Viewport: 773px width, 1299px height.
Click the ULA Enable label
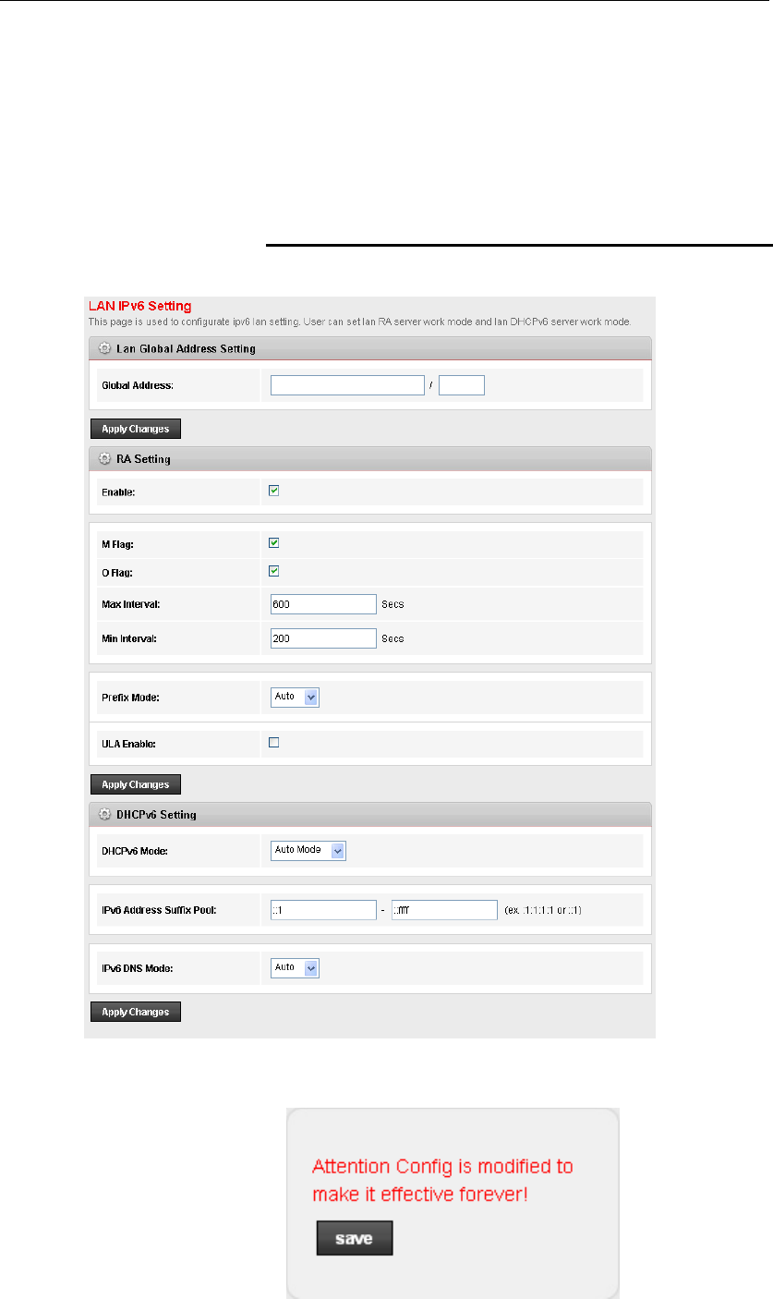(129, 743)
